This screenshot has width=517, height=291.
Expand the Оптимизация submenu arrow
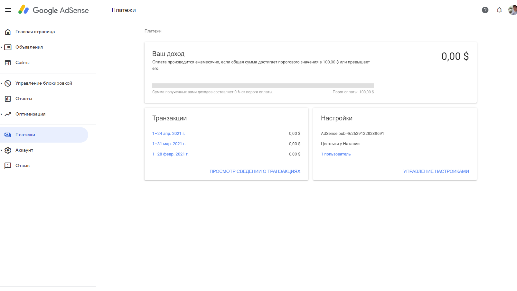point(2,114)
